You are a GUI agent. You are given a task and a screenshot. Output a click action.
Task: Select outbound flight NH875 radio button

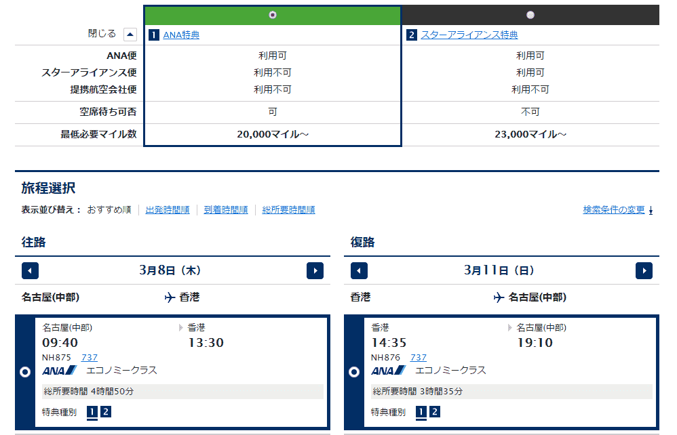pyautogui.click(x=25, y=372)
